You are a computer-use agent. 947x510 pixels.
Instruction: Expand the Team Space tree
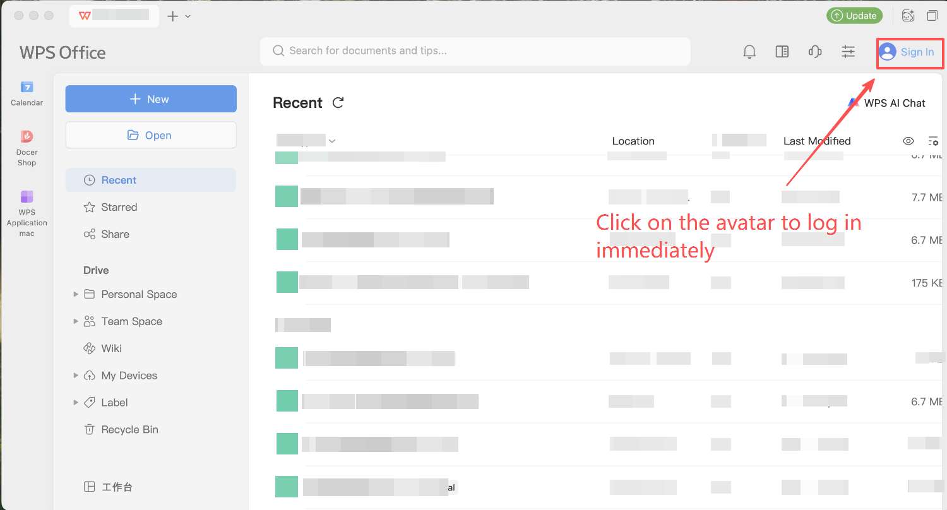[76, 321]
